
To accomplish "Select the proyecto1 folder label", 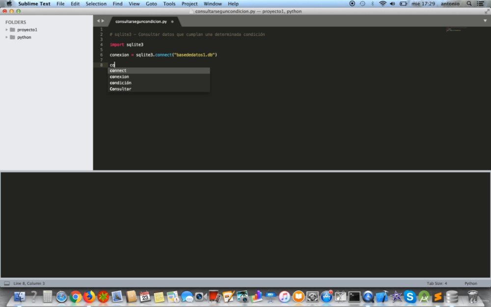I will [27, 30].
